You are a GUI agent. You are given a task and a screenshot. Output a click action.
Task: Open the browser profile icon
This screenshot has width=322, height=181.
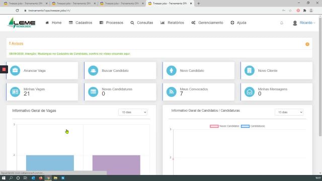(311, 11)
